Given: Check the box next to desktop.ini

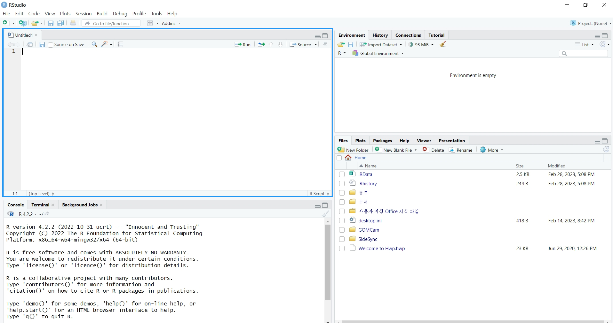Looking at the screenshot, I should pyautogui.click(x=342, y=221).
